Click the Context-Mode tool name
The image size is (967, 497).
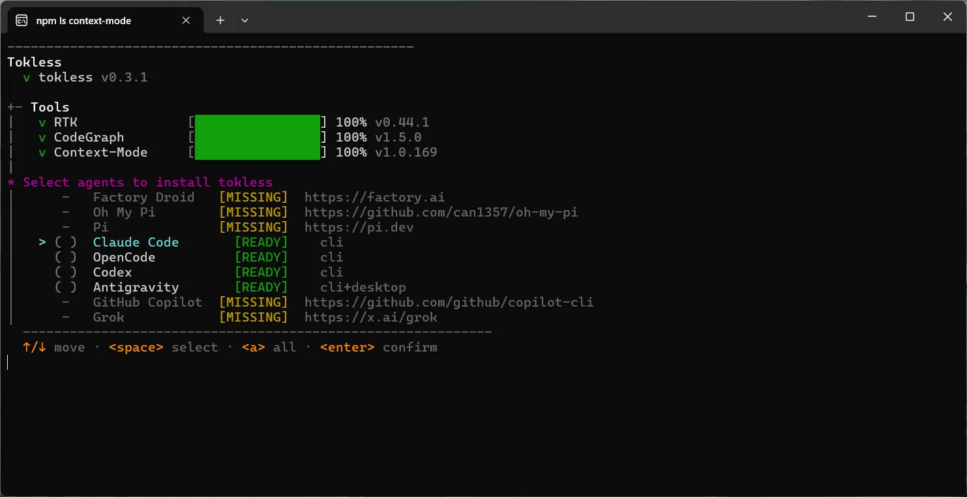(100, 152)
